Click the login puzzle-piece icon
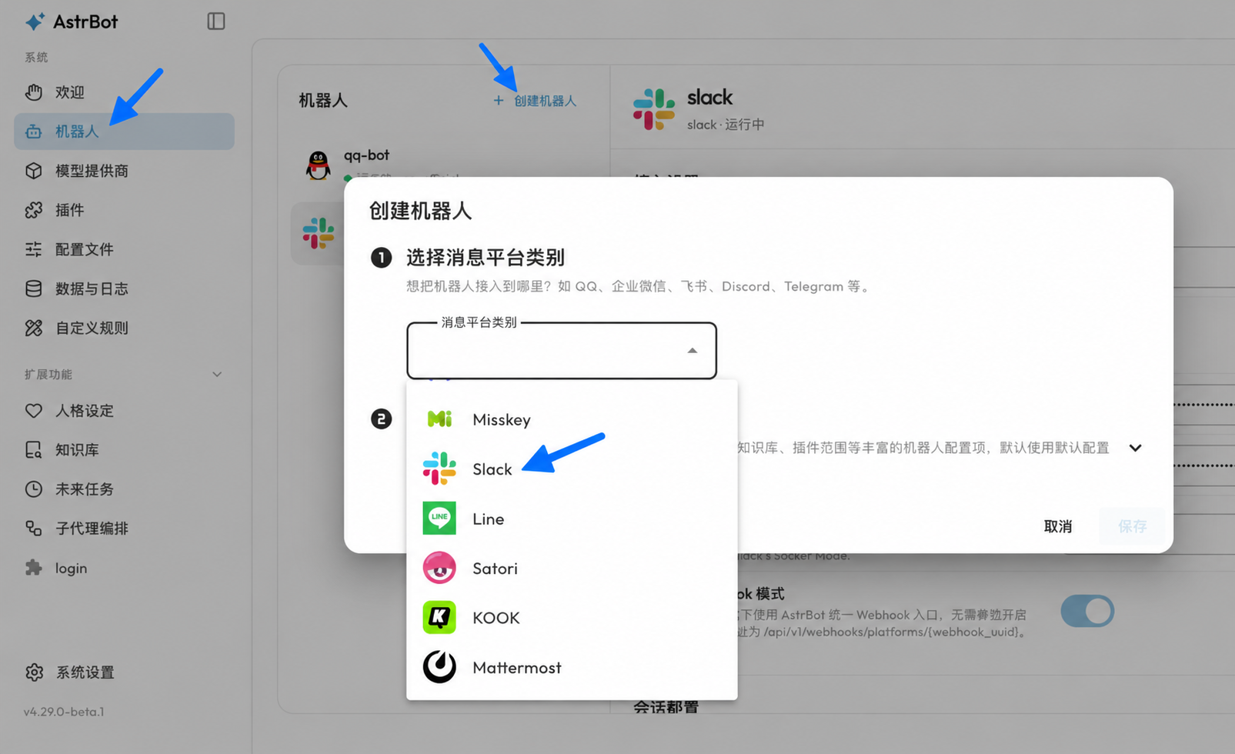The image size is (1235, 754). point(33,568)
